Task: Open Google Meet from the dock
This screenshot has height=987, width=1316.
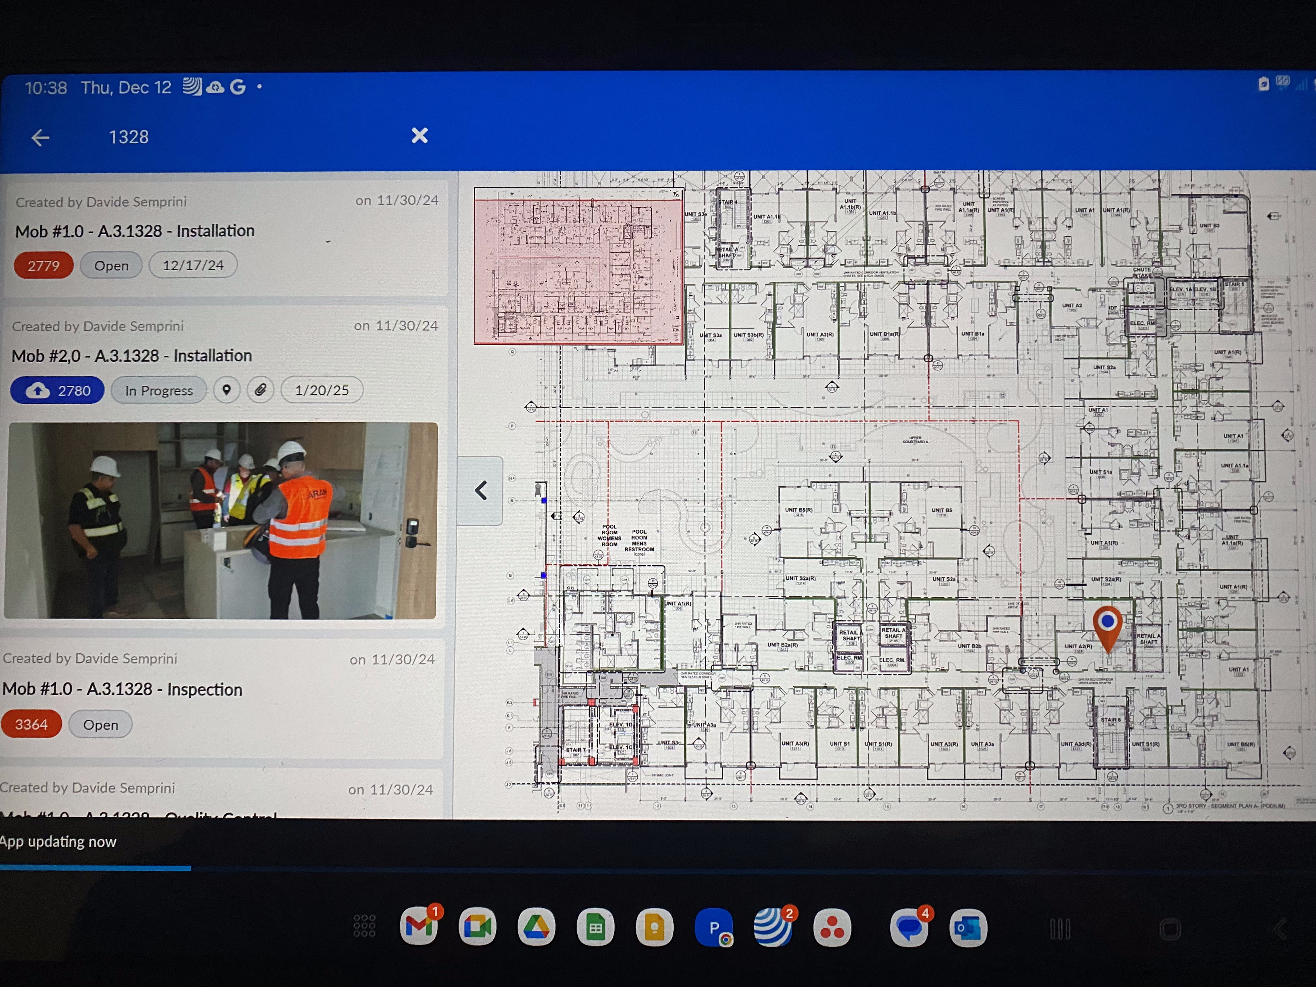Action: click(x=478, y=926)
